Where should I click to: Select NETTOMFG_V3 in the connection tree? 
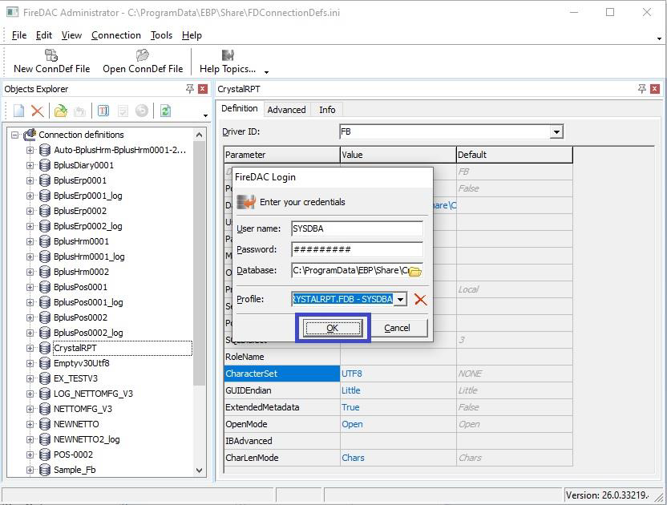83,409
